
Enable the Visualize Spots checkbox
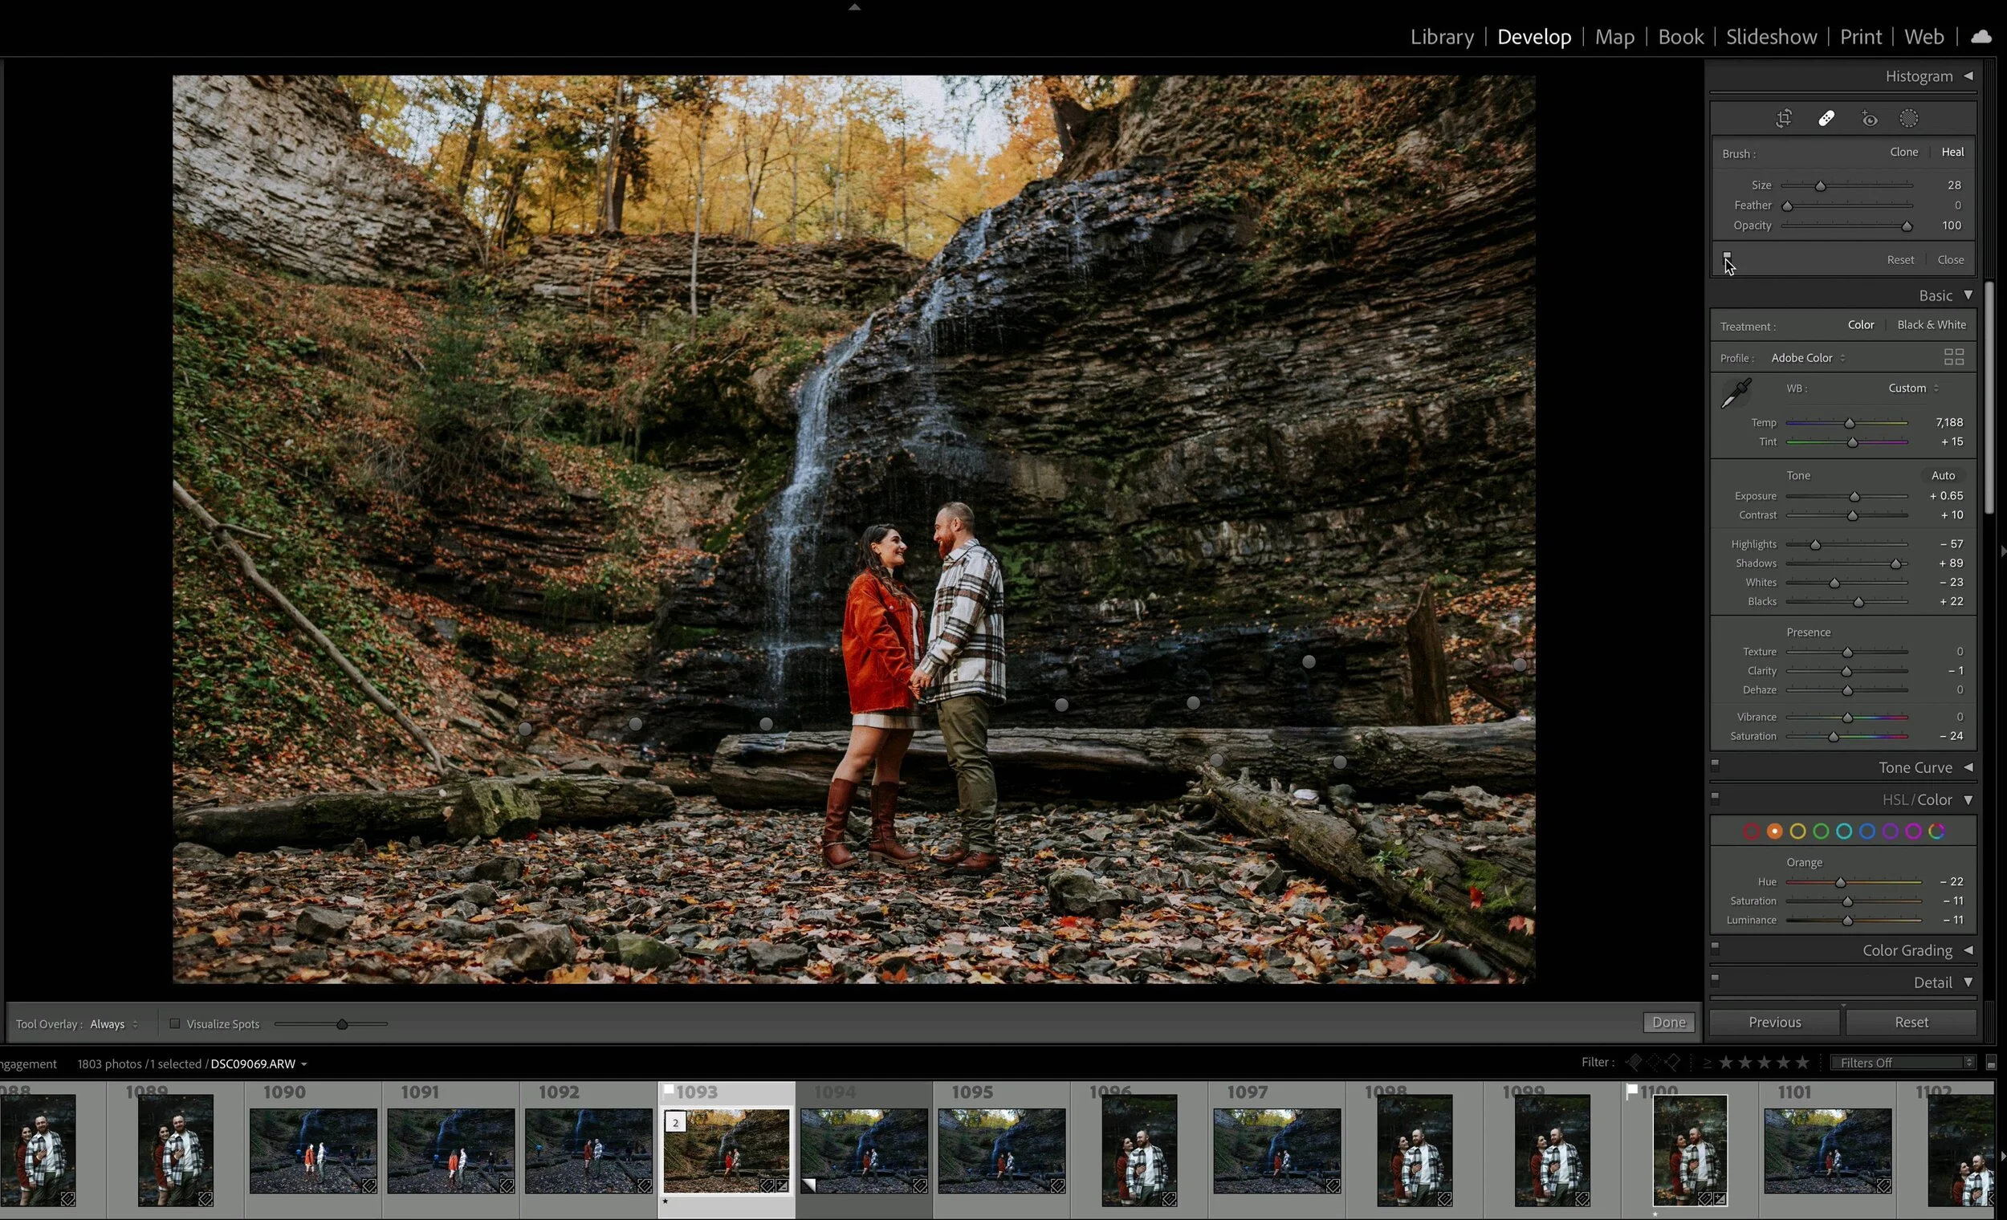click(174, 1023)
